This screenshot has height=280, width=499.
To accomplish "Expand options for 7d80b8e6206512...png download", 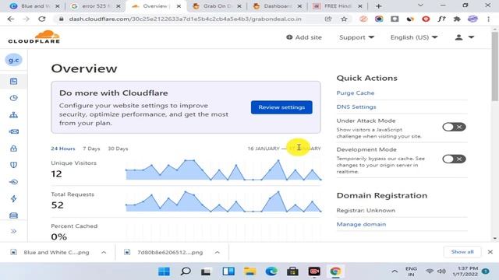I will pos(218,252).
